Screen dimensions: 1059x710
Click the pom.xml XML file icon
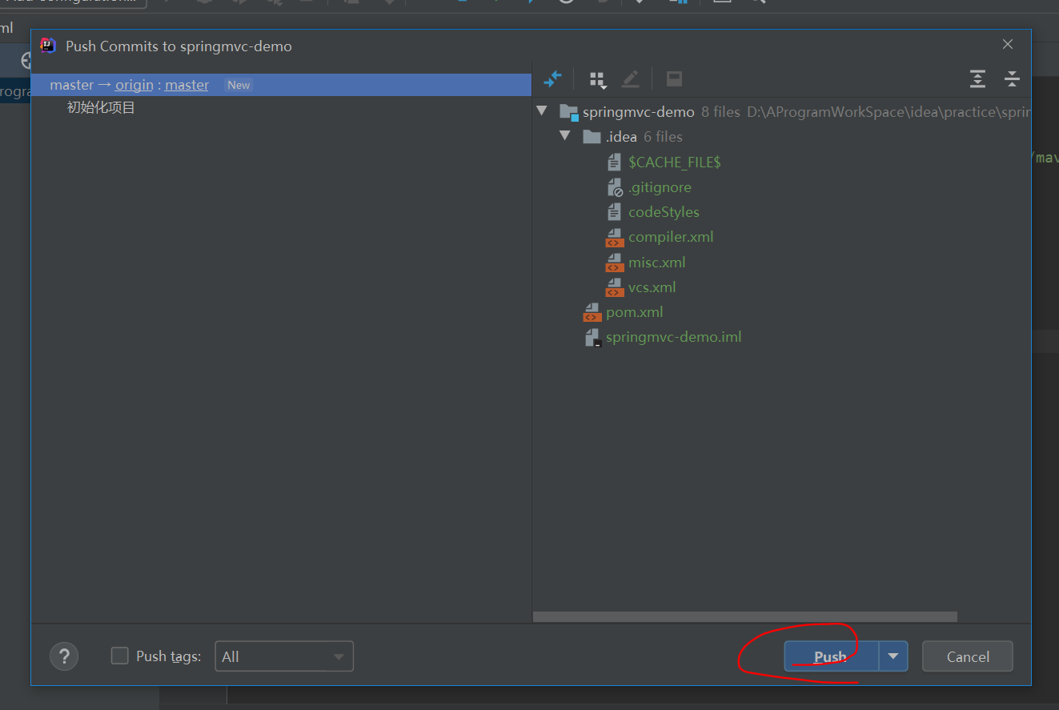pos(592,312)
